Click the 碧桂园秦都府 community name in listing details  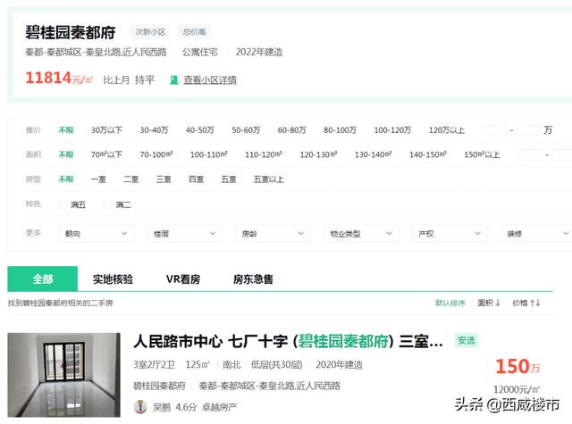click(x=160, y=386)
